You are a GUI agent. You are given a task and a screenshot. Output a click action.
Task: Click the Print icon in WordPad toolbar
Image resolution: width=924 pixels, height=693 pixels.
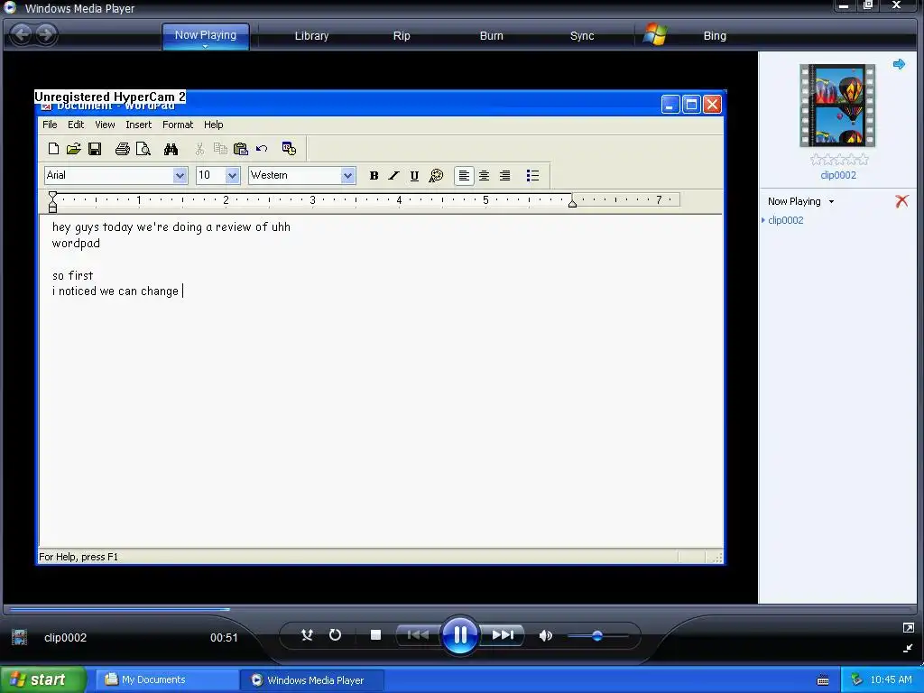(123, 149)
